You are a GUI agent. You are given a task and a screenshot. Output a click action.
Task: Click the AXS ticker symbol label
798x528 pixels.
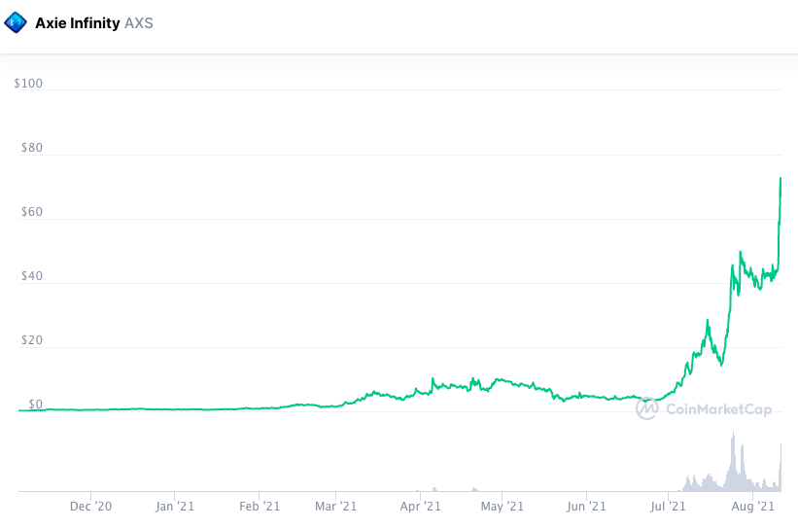[x=138, y=22]
